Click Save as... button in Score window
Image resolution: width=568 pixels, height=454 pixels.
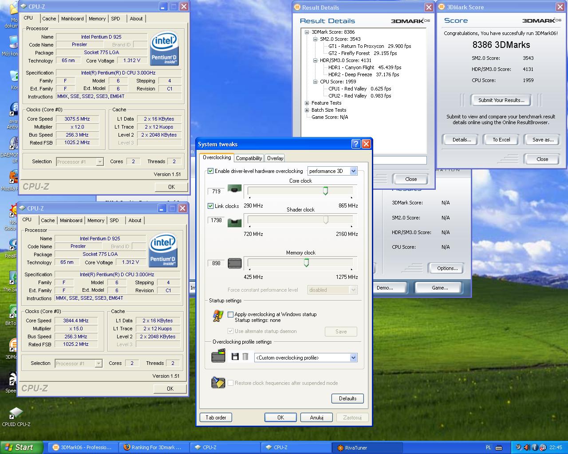click(543, 140)
